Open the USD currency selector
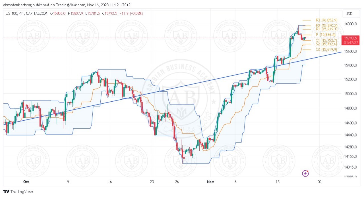This screenshot has width=364, height=197. (349, 14)
